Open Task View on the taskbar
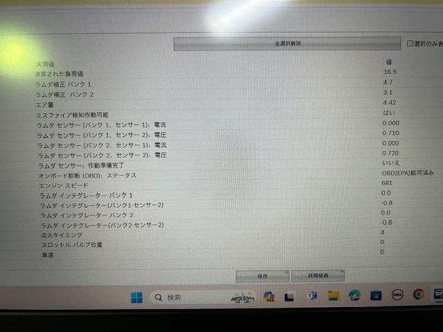This screenshot has height=332, width=443. pos(290,297)
